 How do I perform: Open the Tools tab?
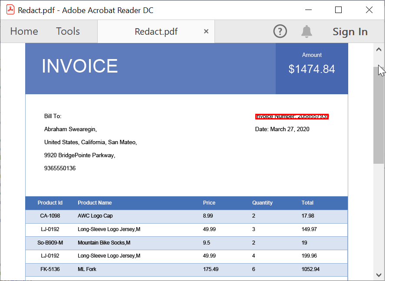point(68,31)
